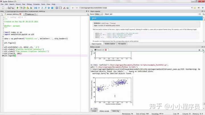Close the example_faithful.py editor tab
205x115 pixels.
[x=20, y=14]
